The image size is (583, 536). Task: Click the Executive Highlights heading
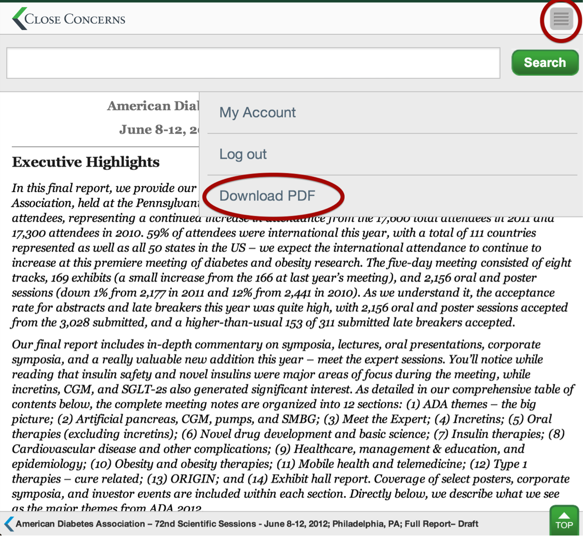coord(86,162)
